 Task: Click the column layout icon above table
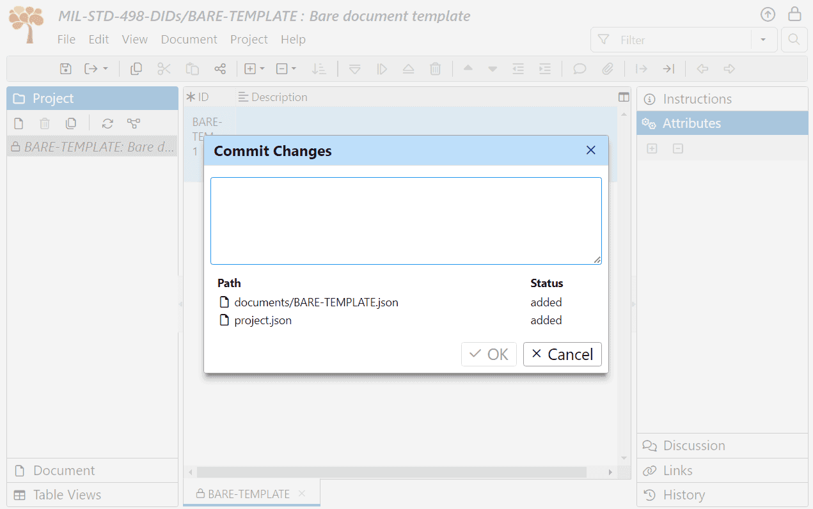pyautogui.click(x=624, y=97)
